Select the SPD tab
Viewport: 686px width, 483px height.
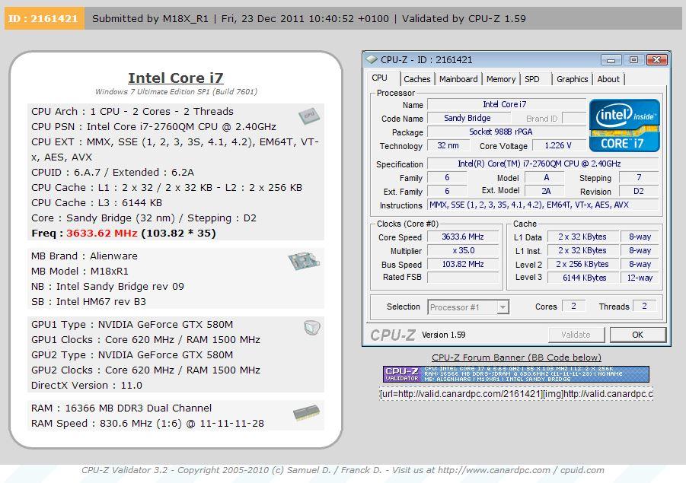(532, 79)
